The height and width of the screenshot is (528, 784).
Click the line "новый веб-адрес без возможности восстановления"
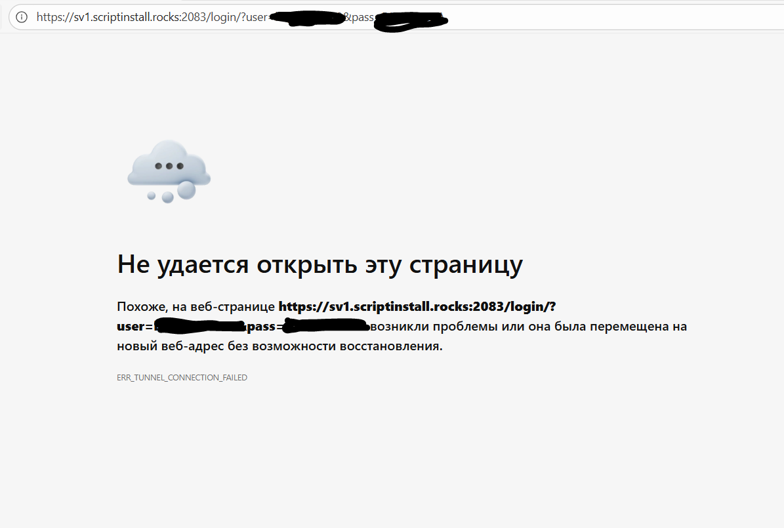coord(279,346)
